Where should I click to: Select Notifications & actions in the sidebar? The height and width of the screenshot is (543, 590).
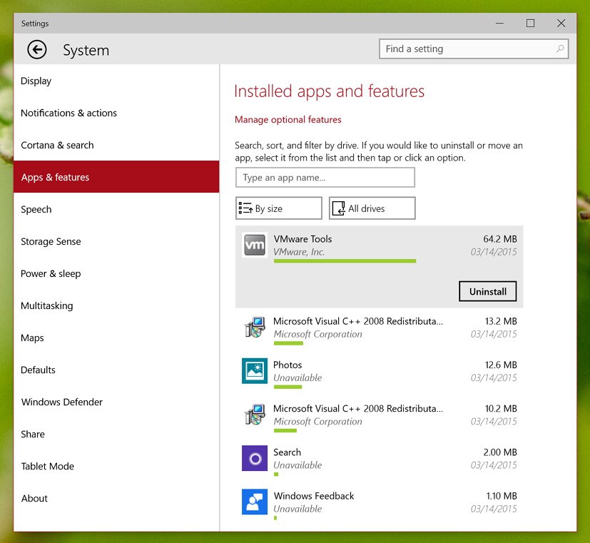pyautogui.click(x=116, y=113)
